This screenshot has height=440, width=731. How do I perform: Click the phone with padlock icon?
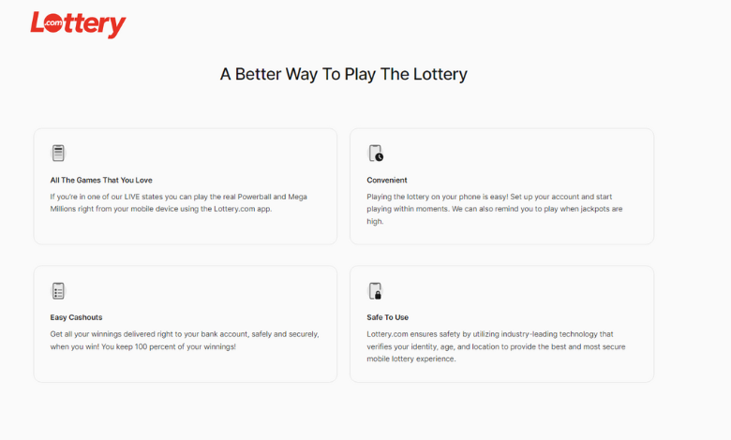(376, 290)
